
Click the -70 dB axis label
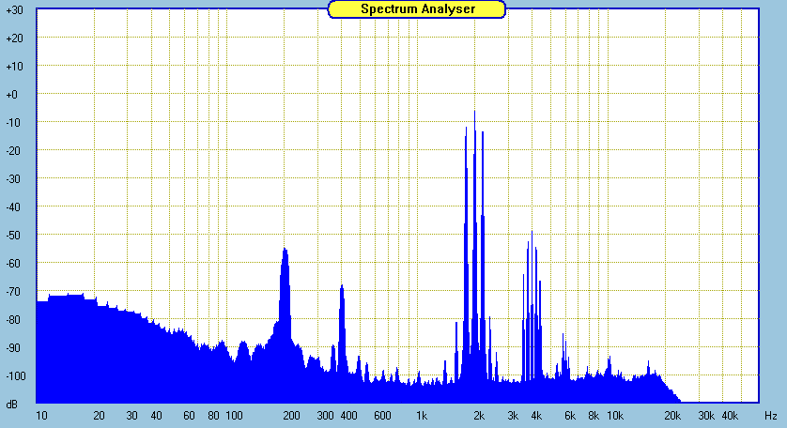[14, 292]
